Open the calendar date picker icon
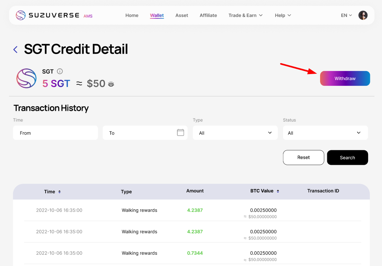The height and width of the screenshot is (266, 382). 180,133
